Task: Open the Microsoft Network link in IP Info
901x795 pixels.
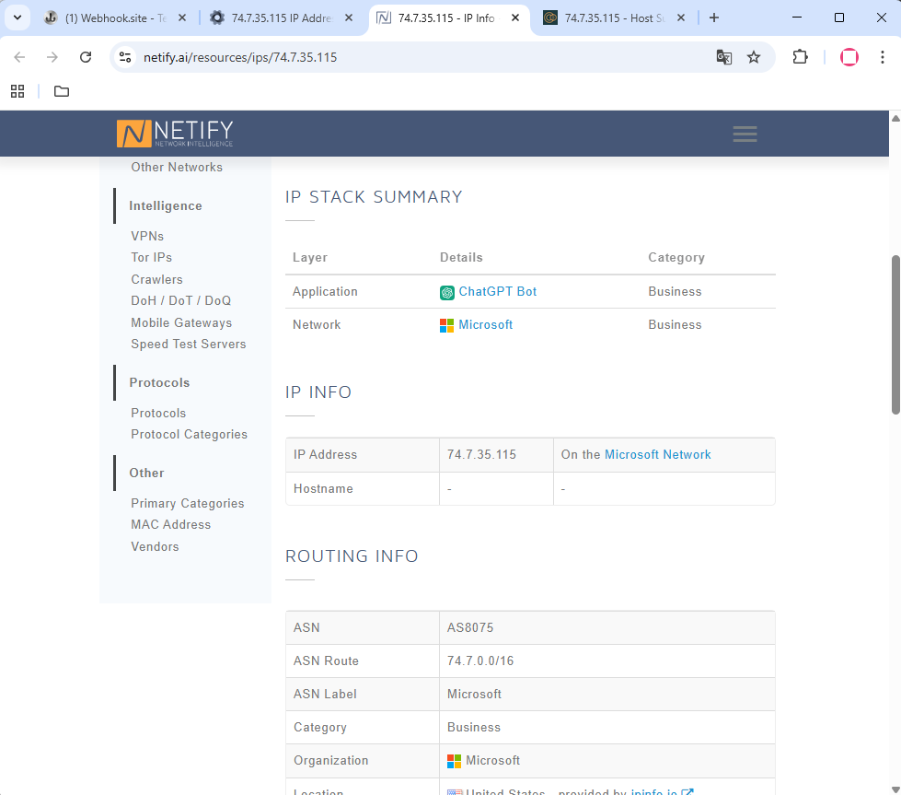Action: tap(657, 454)
